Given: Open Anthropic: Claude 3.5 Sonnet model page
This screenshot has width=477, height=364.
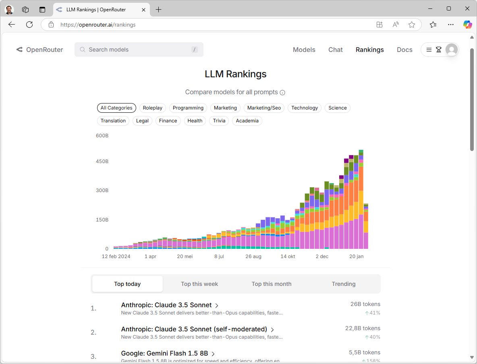Looking at the screenshot, I should click(166, 305).
